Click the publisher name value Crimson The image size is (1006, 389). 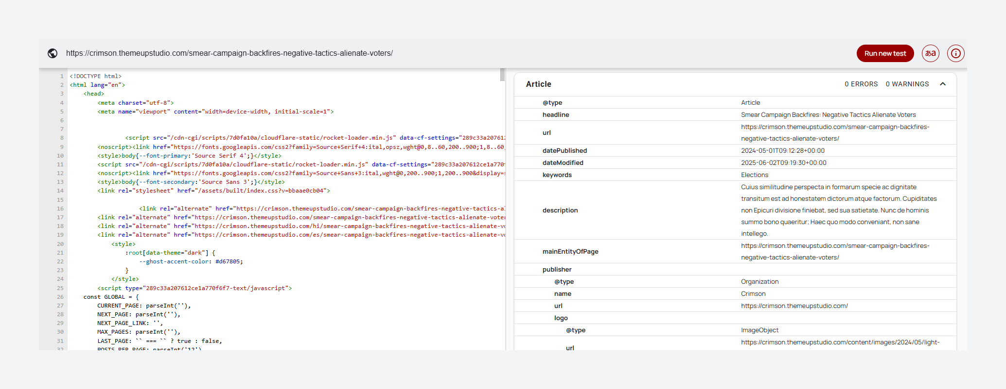click(753, 294)
